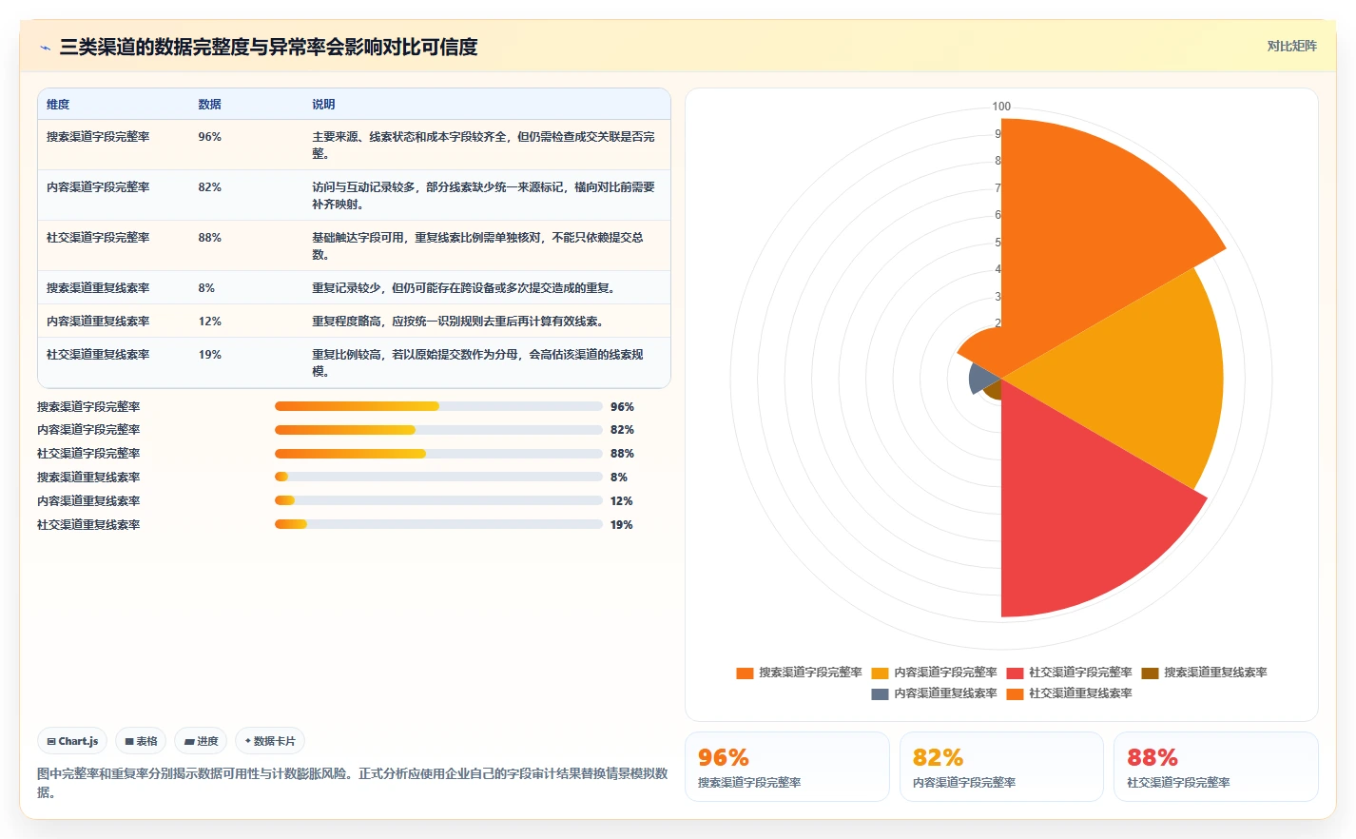Click the 对比矩阵 label in header
The image size is (1356, 839).
[1291, 46]
